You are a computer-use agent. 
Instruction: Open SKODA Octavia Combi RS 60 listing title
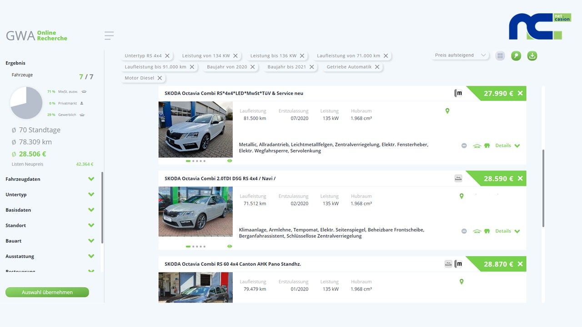coord(233,264)
